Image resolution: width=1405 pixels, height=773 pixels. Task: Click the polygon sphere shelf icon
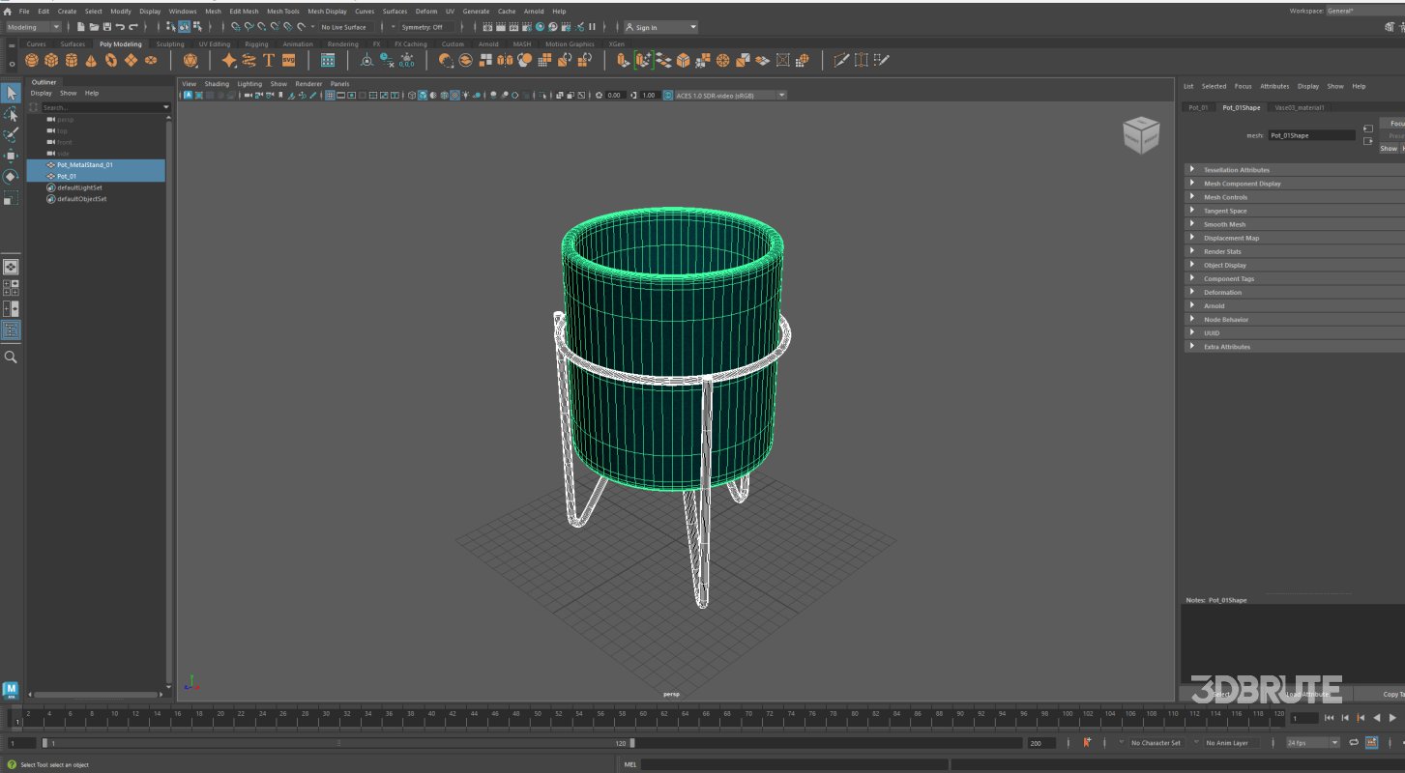[x=32, y=60]
